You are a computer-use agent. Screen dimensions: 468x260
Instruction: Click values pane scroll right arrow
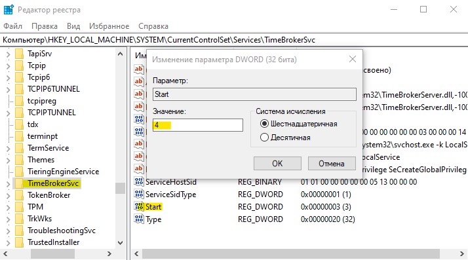[x=462, y=253]
